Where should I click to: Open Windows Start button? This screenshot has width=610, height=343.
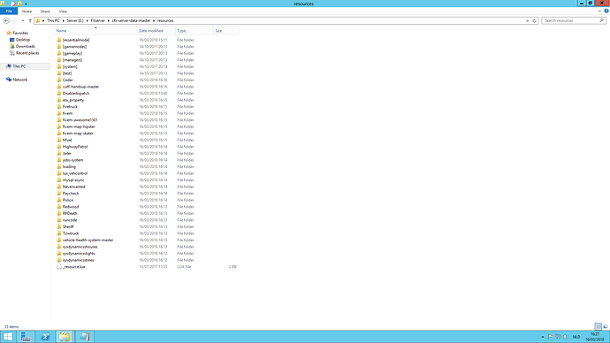[x=8, y=337]
